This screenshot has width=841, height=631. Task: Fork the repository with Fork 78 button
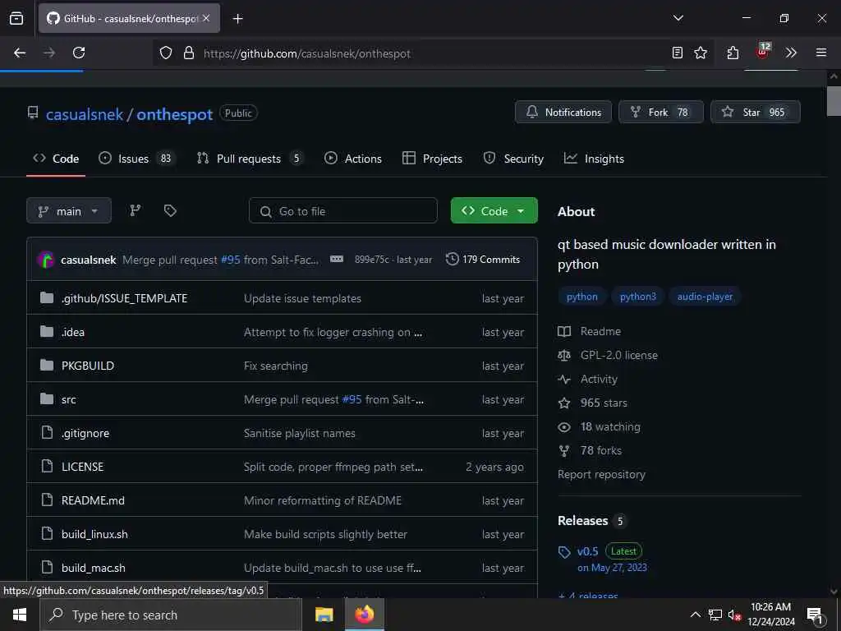tap(661, 112)
